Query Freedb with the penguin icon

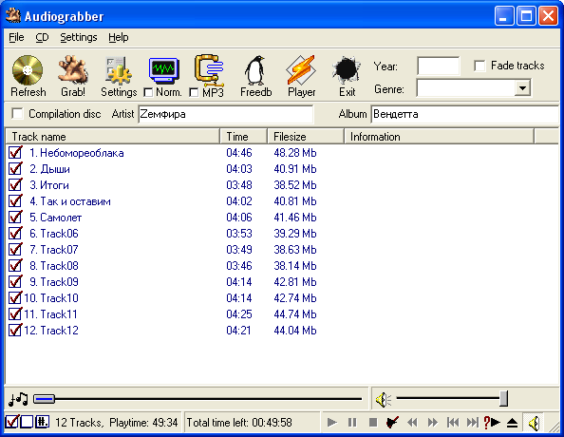coord(255,70)
